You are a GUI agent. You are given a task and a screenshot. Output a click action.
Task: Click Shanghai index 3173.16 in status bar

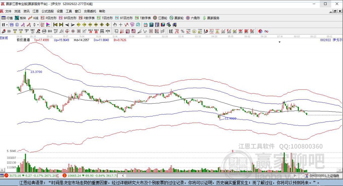pyautogui.click(x=15, y=176)
